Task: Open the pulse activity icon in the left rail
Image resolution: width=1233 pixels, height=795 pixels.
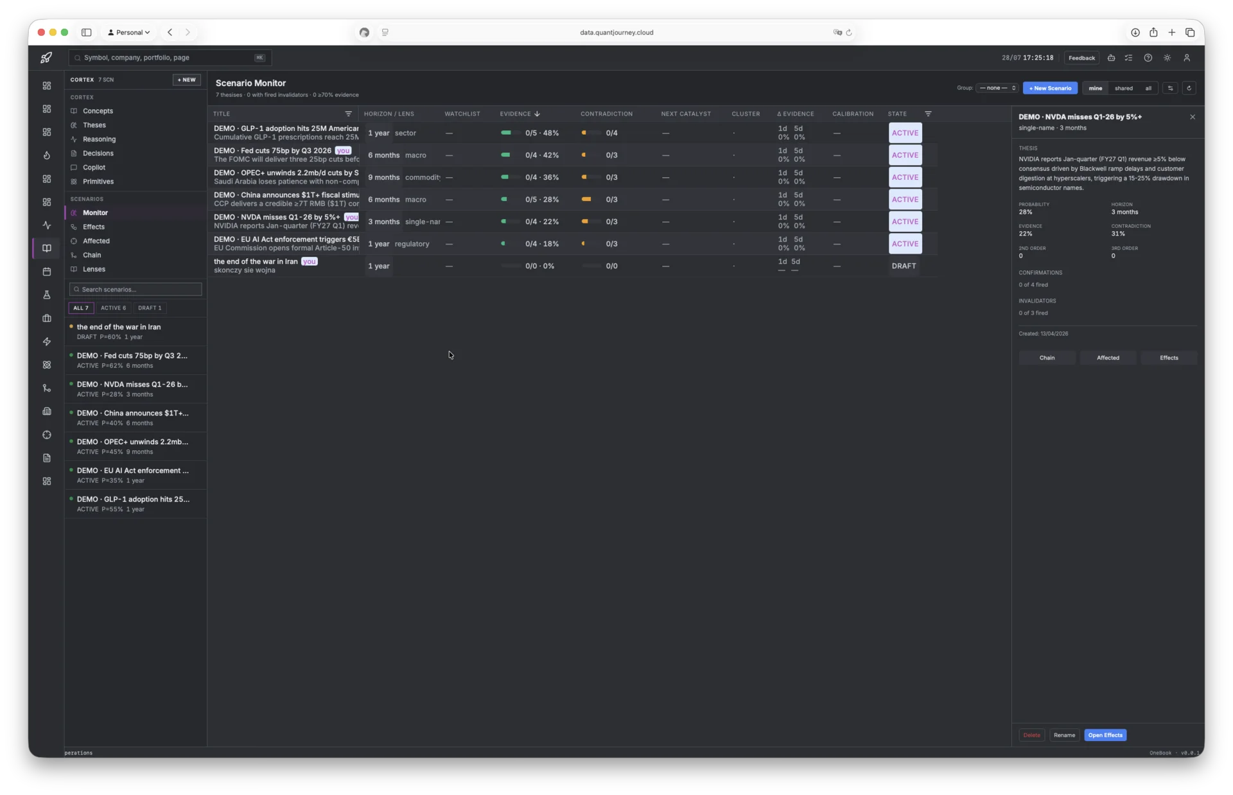Action: [x=47, y=225]
